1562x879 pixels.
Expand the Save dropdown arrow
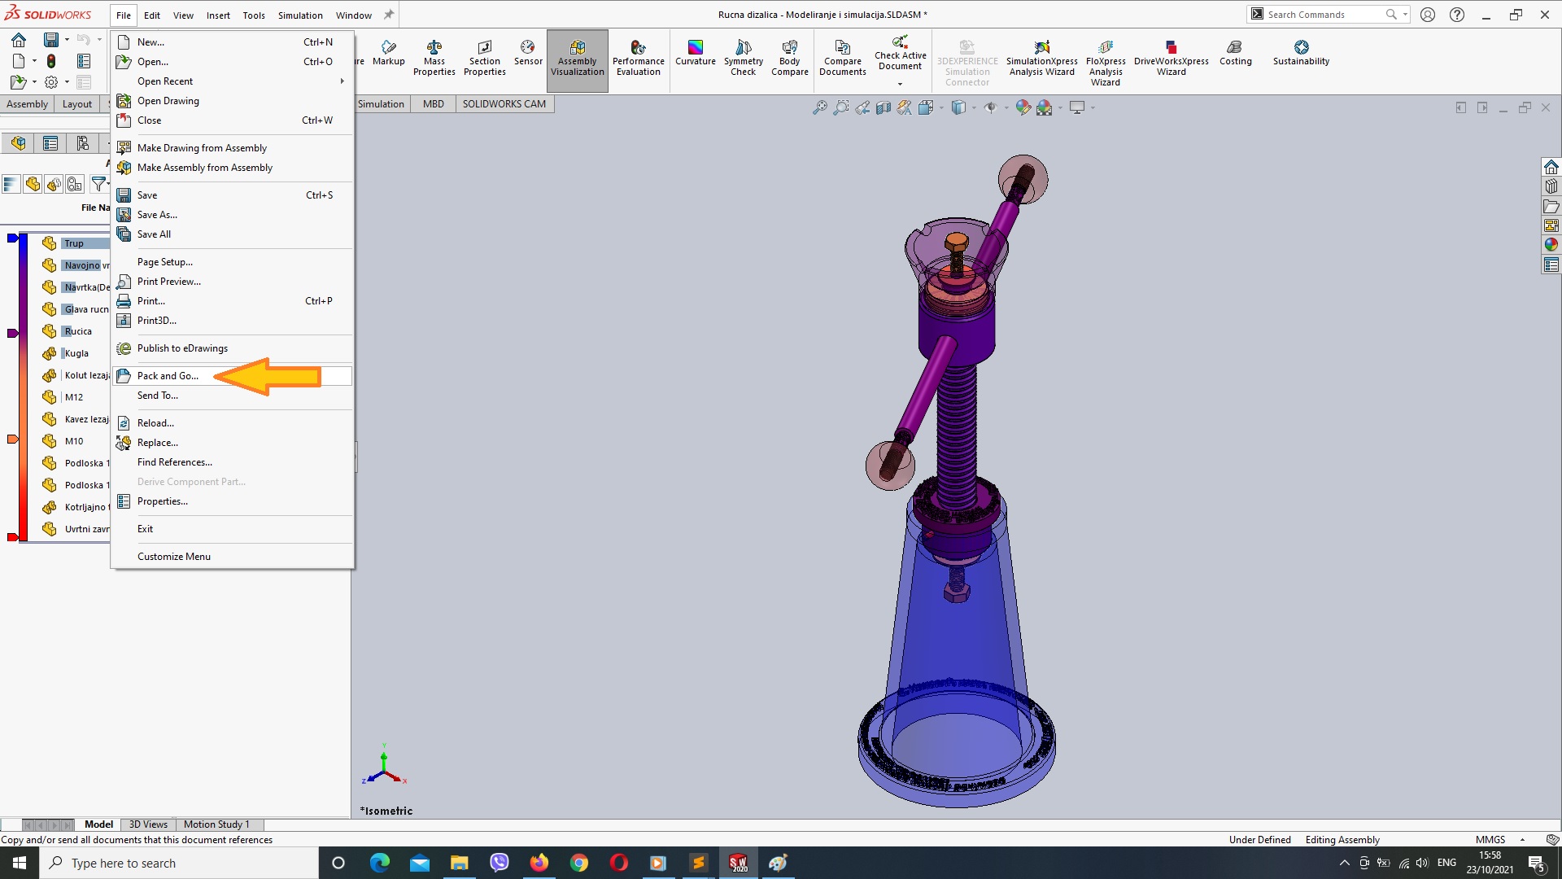point(67,40)
